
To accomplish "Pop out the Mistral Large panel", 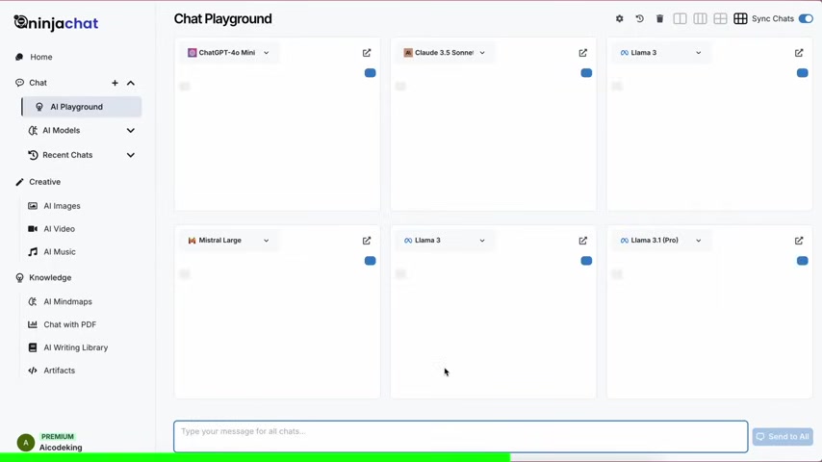I will click(x=367, y=241).
